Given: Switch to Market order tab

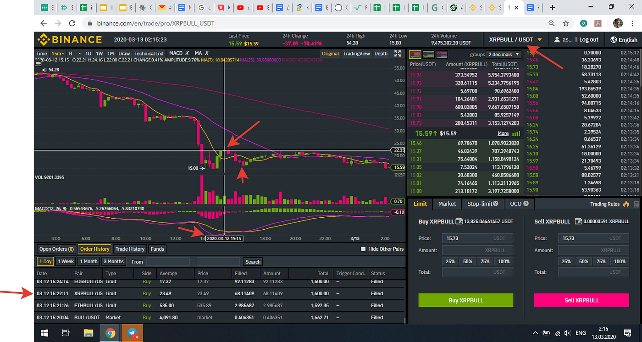Looking at the screenshot, I should [447, 204].
